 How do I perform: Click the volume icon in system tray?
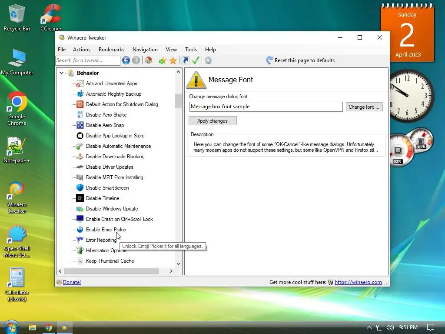click(390, 327)
